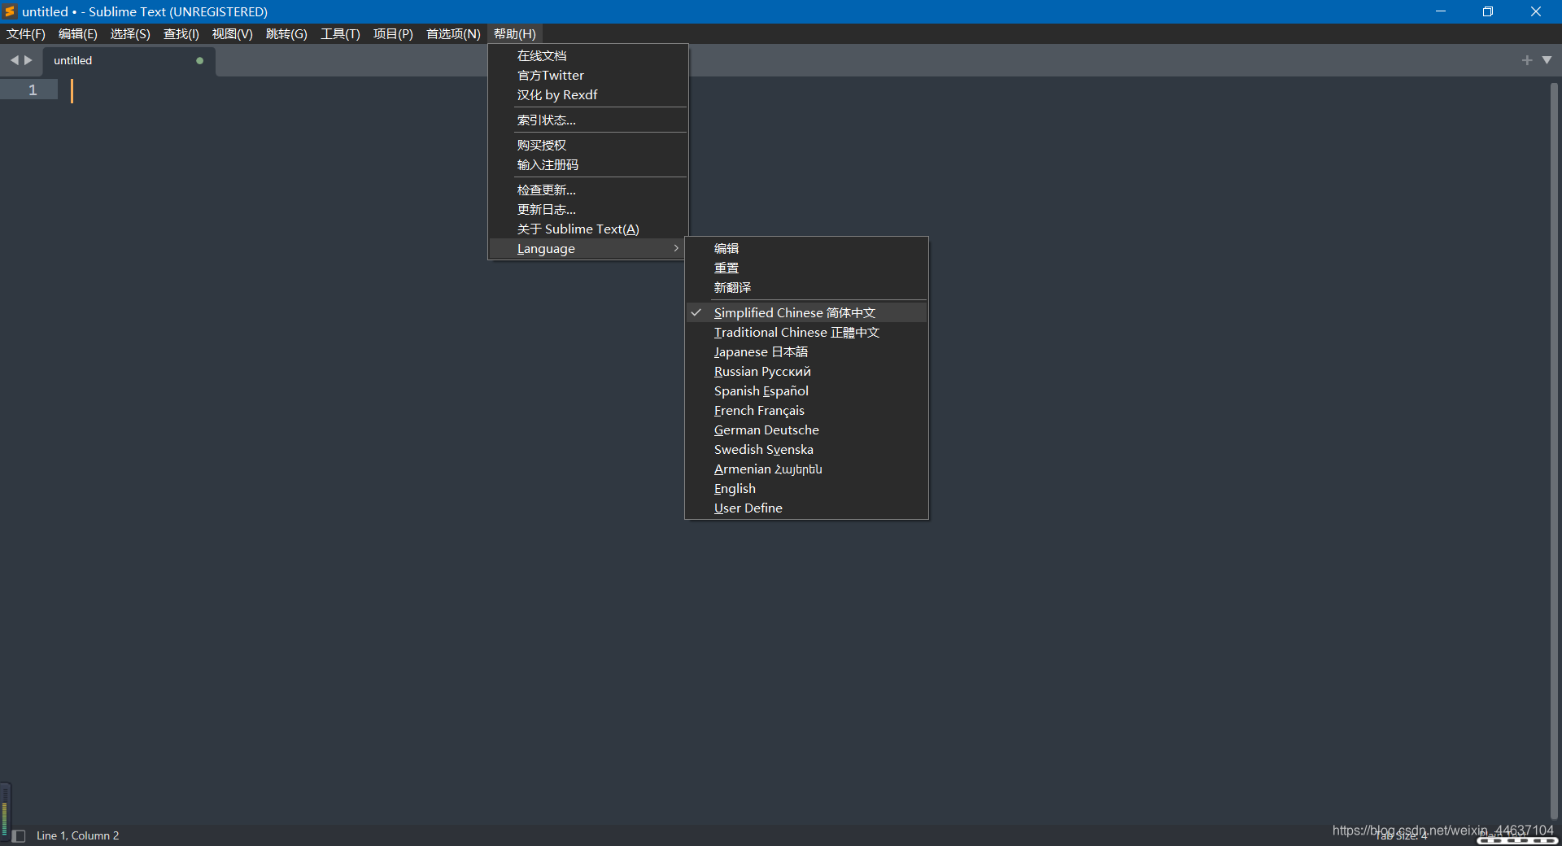Select Spanish Español language
Image resolution: width=1562 pixels, height=846 pixels.
[x=806, y=390]
